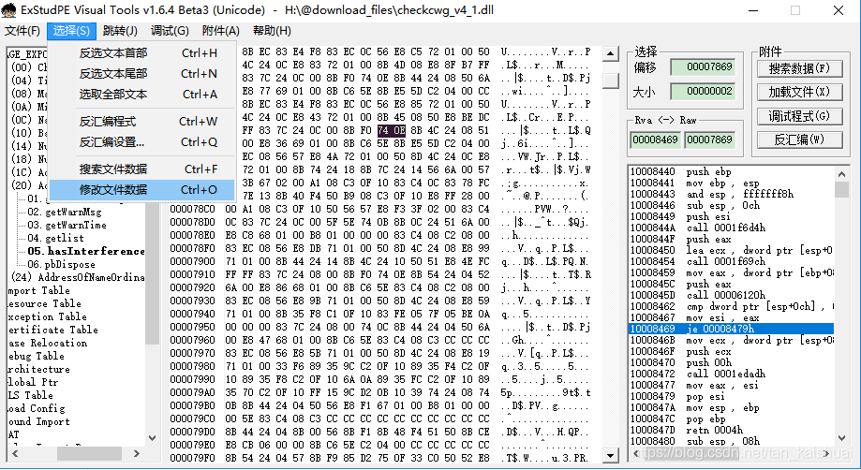Select Global Ptr tree node
Screen dimensions: 861x470
point(33,382)
